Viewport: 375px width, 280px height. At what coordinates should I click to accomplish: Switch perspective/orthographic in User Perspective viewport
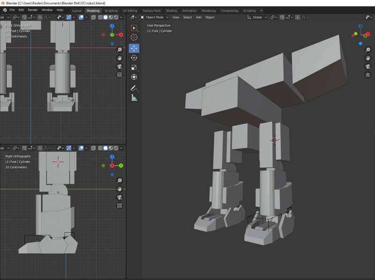pyautogui.click(x=368, y=75)
